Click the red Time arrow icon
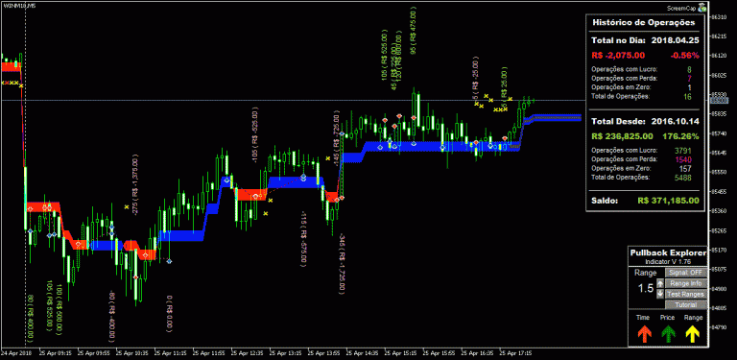Screen dimensions: 737x360 tap(644, 334)
